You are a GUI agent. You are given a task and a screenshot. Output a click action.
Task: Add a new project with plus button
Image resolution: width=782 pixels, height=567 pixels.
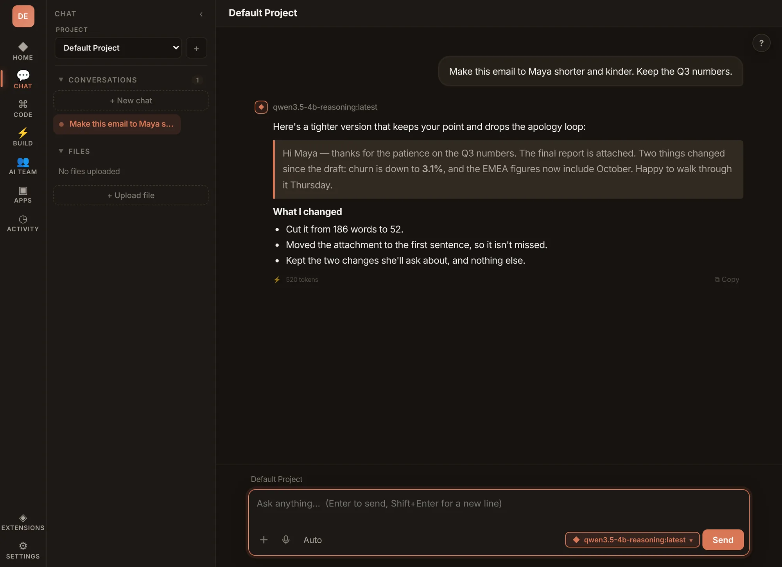coord(196,48)
